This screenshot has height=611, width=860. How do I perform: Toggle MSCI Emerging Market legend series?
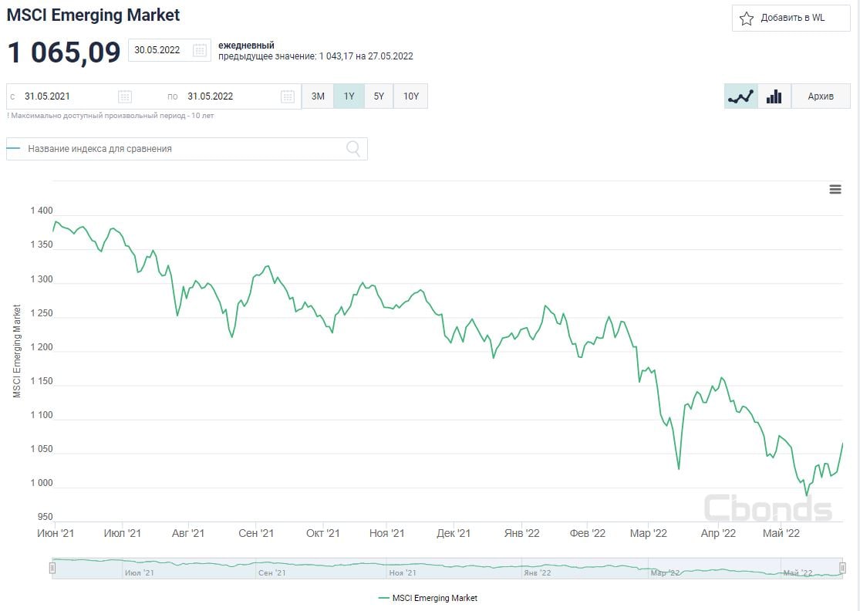point(428,598)
